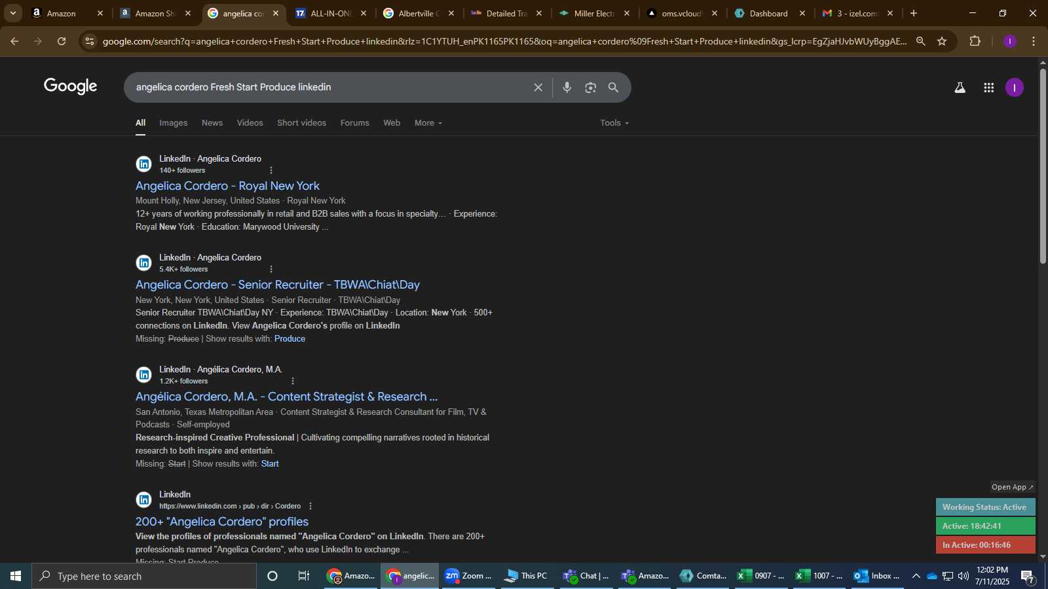The width and height of the screenshot is (1048, 589).
Task: Click the Open App button
Action: (1013, 487)
